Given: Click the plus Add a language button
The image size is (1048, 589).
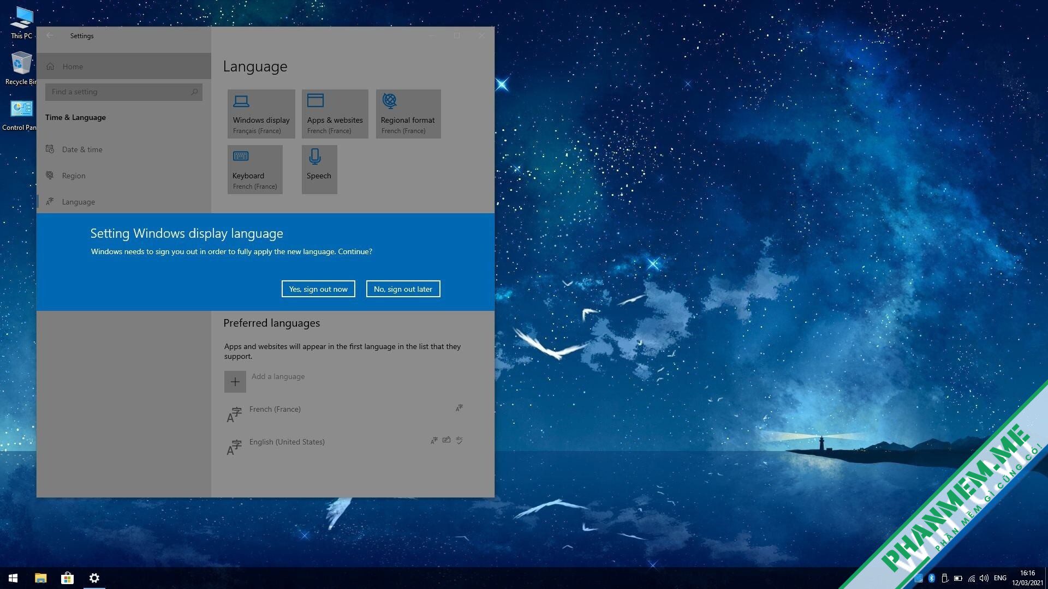Looking at the screenshot, I should 235,382.
